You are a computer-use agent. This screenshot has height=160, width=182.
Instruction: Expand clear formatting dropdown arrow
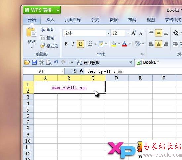coord(143,44)
